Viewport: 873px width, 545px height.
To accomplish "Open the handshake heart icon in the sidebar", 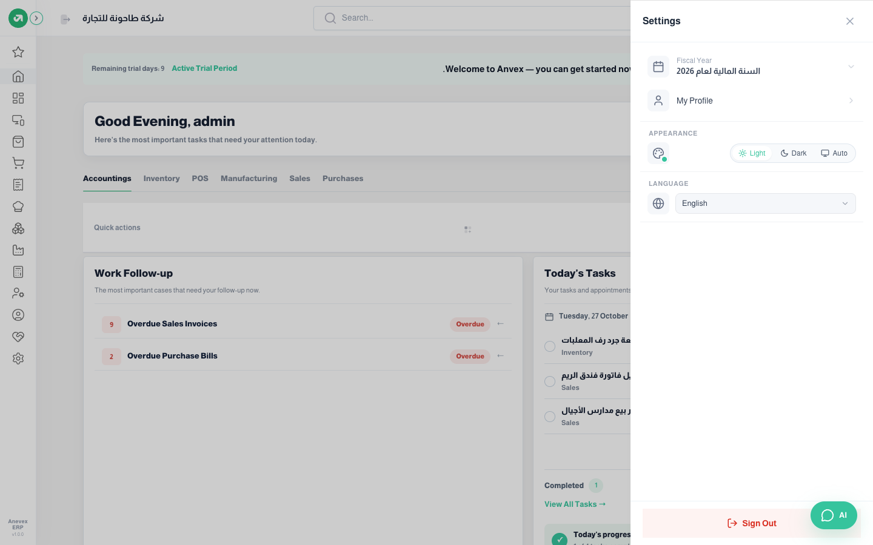I will [x=18, y=337].
